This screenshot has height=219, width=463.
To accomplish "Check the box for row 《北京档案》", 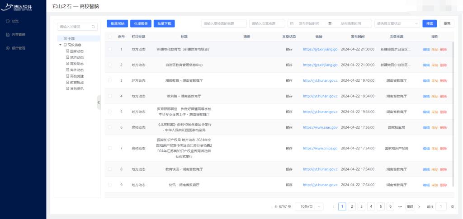I will 110,127.
